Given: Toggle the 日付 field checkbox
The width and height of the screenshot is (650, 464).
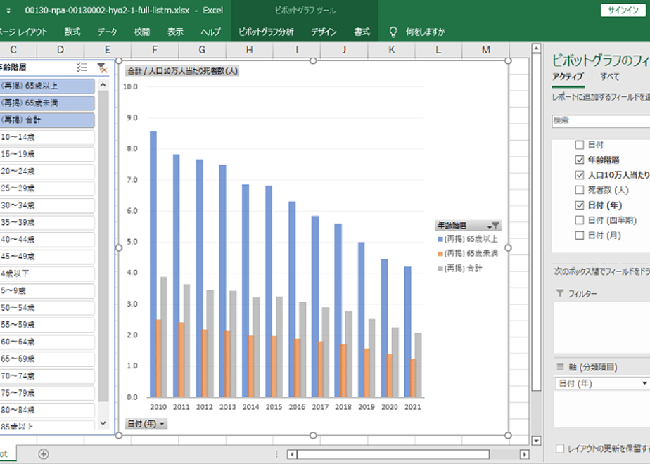Looking at the screenshot, I should pyautogui.click(x=580, y=145).
